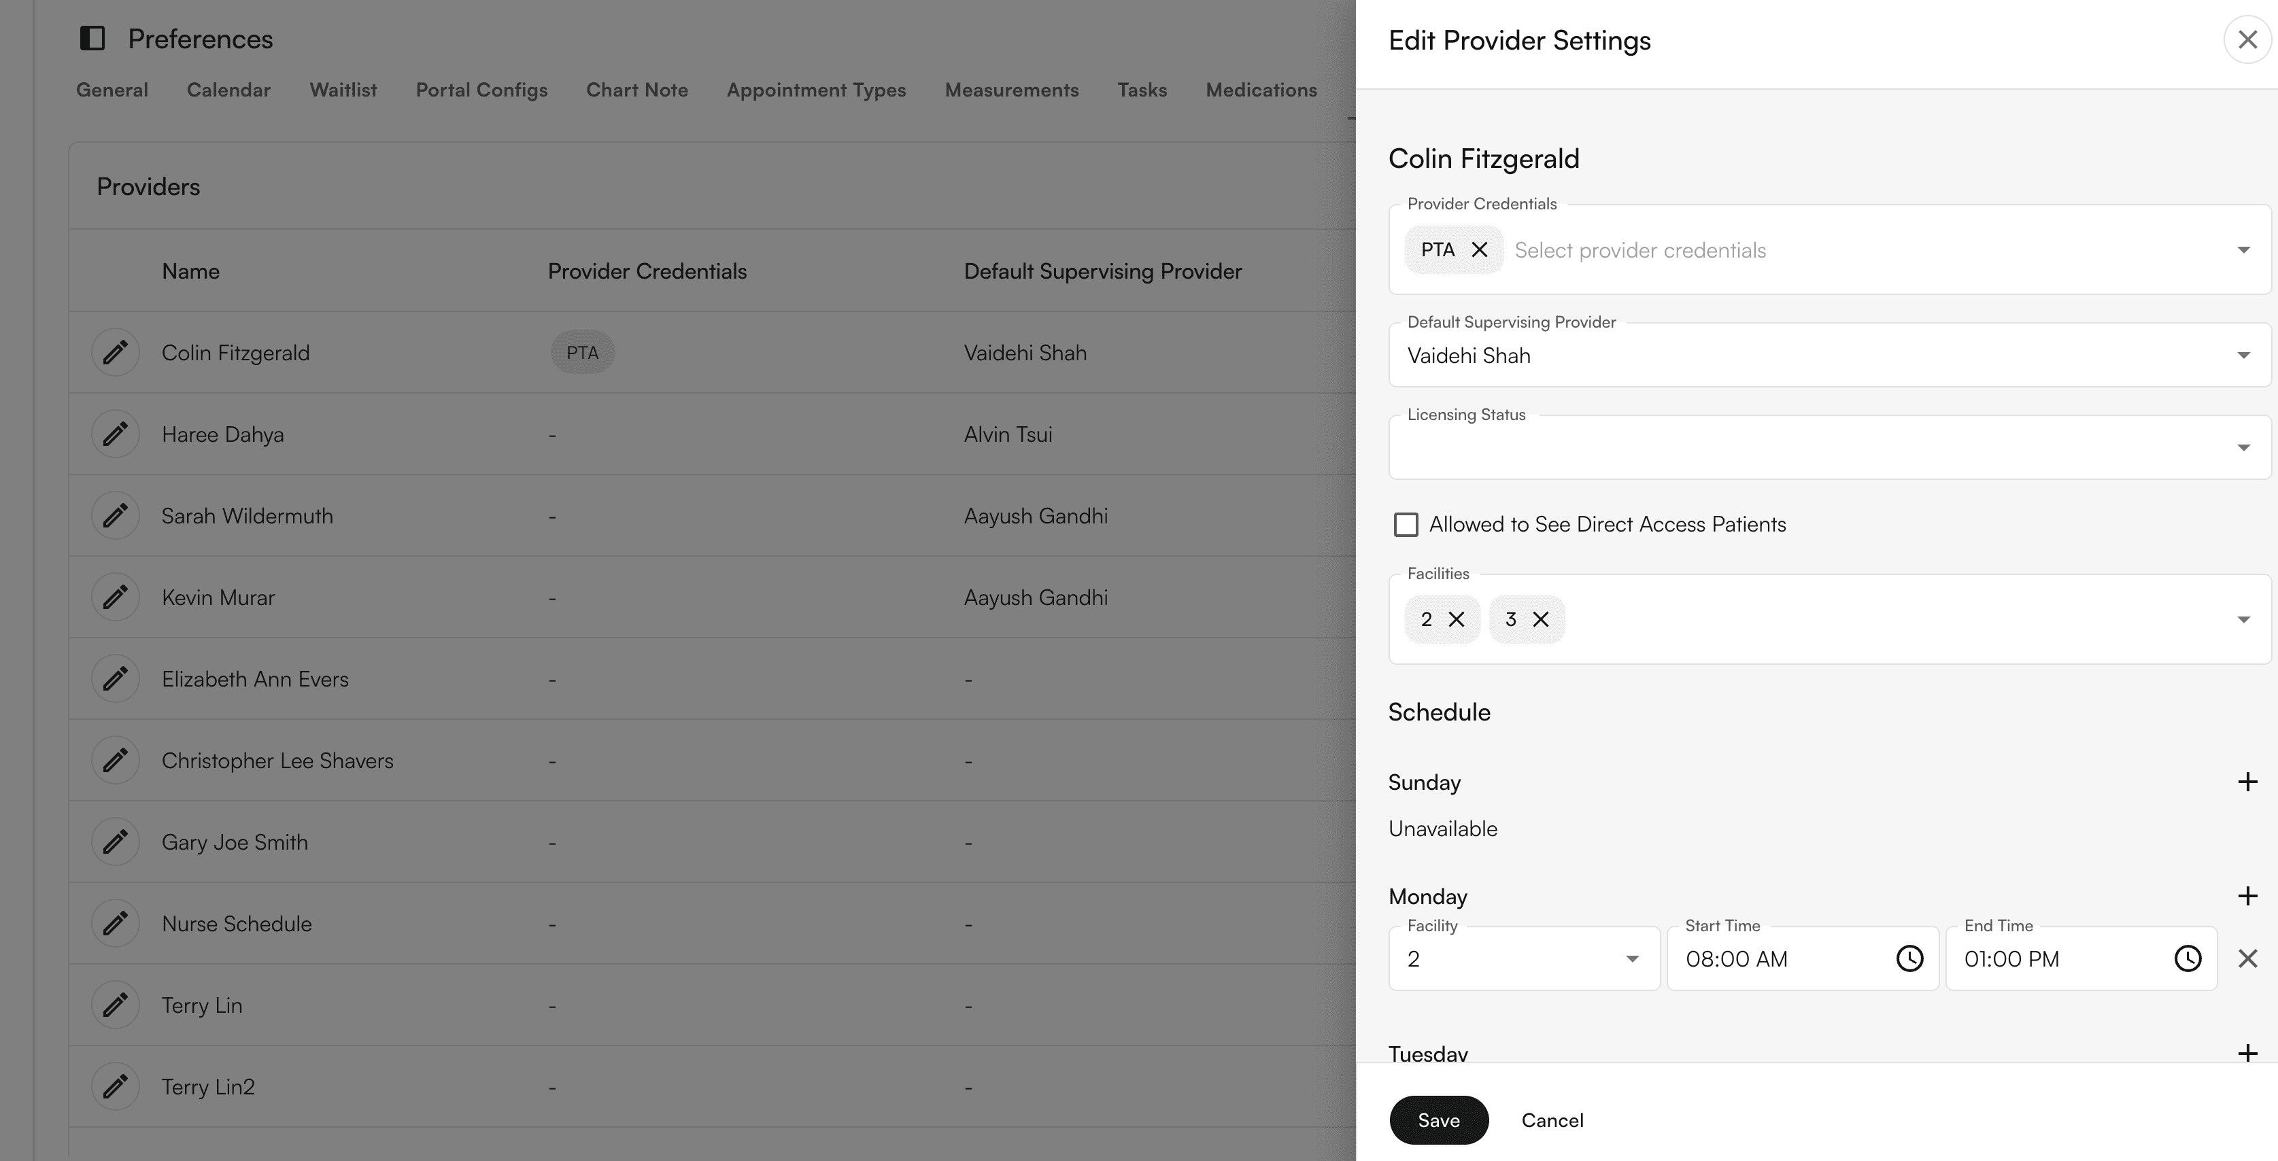Open the Medications tab
This screenshot has height=1161, width=2278.
pos(1262,89)
